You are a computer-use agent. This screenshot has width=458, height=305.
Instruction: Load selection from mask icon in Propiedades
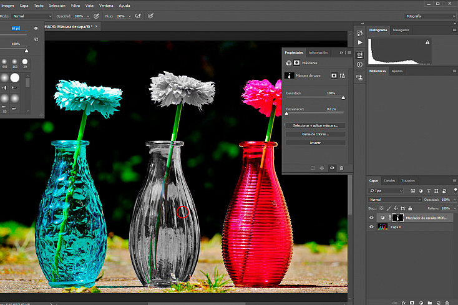313,168
